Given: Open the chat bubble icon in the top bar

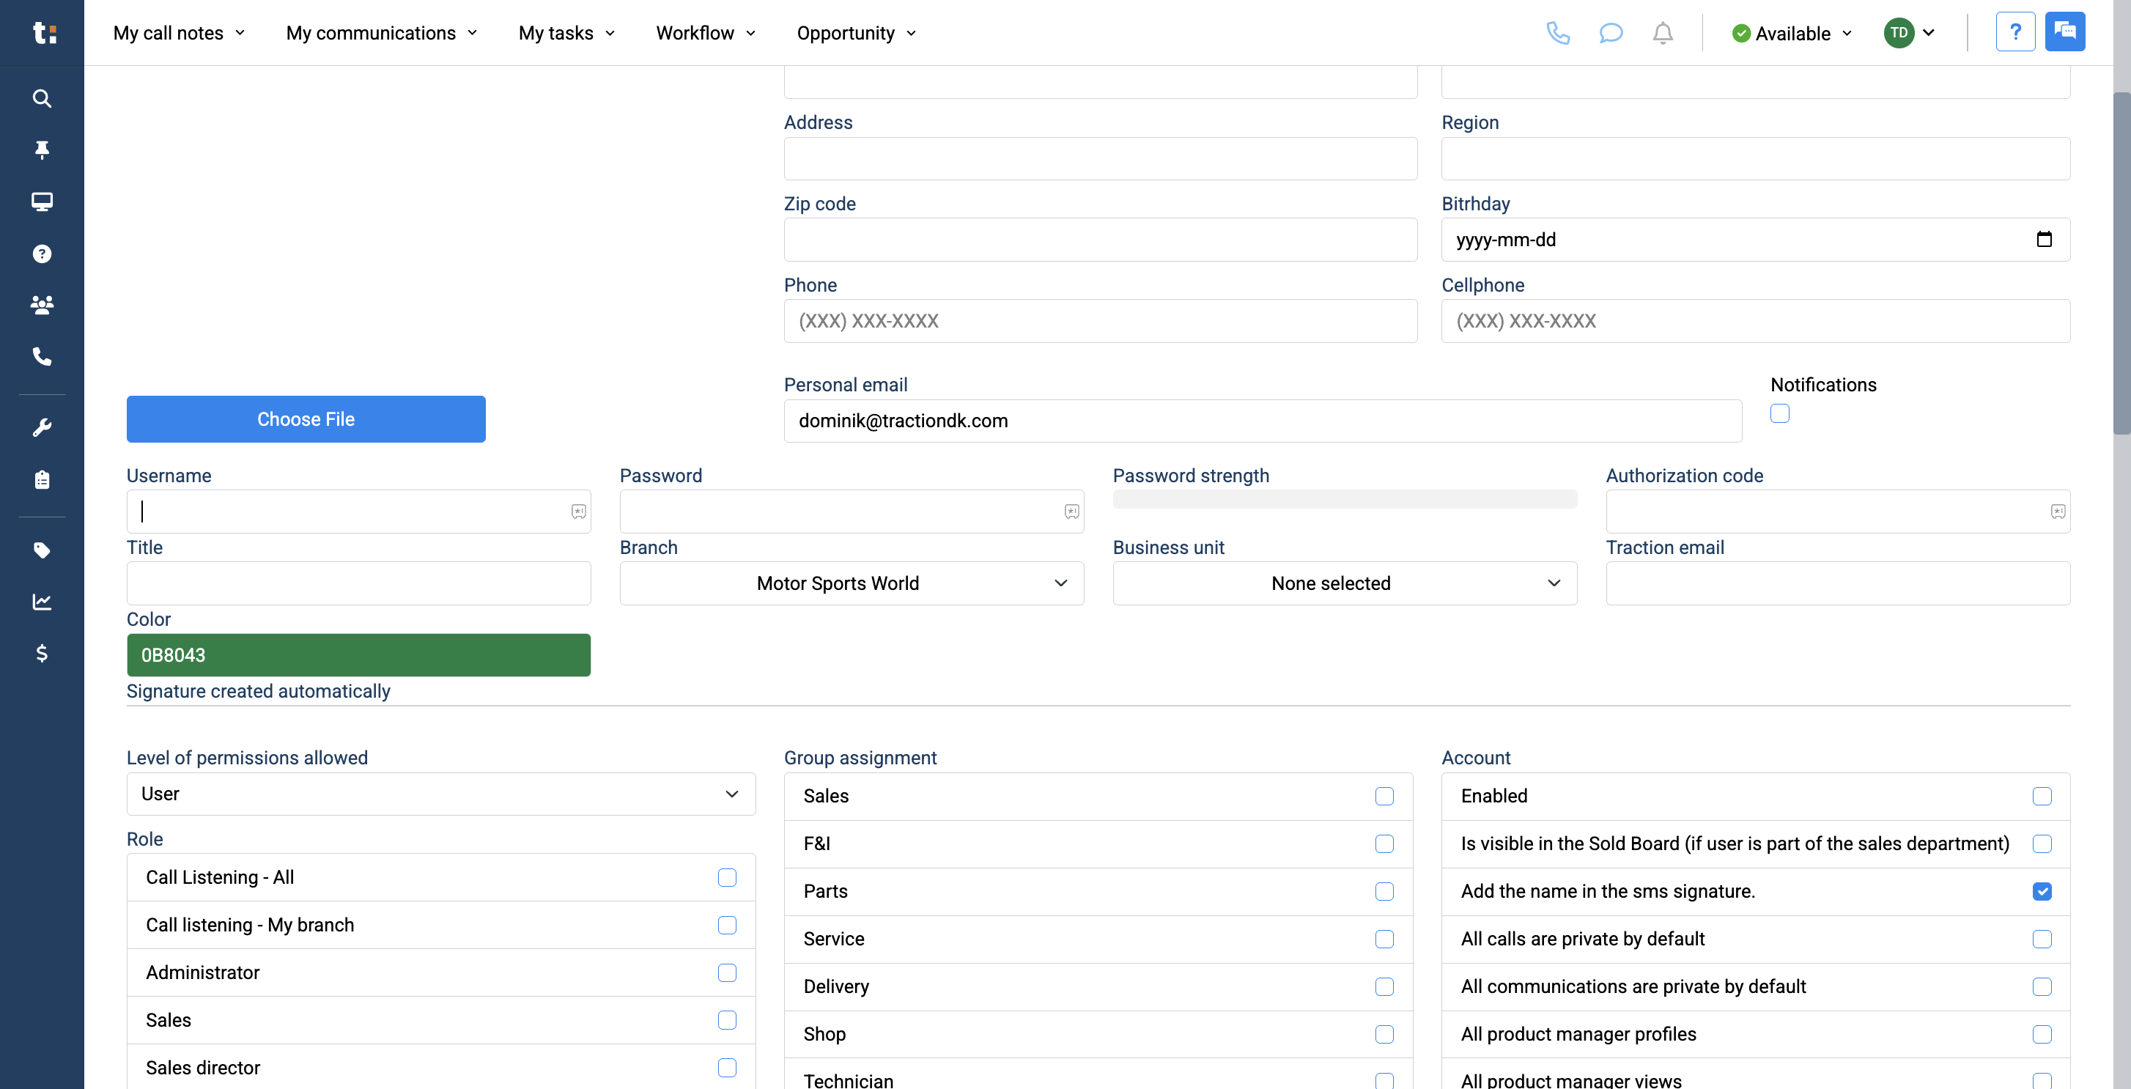Looking at the screenshot, I should [1611, 33].
